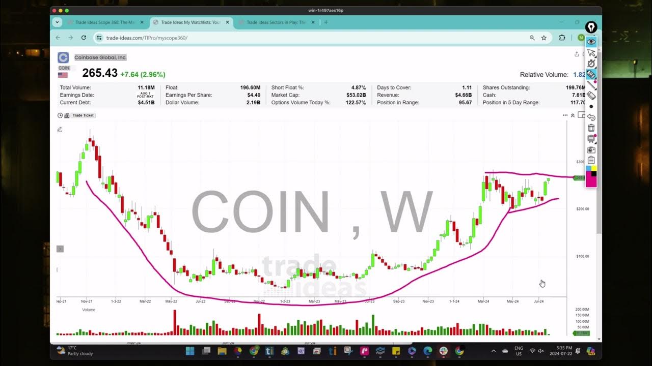Click the pen nib icon on the annotation toolbar
Screen dimensions: 652x366
pyautogui.click(x=591, y=27)
